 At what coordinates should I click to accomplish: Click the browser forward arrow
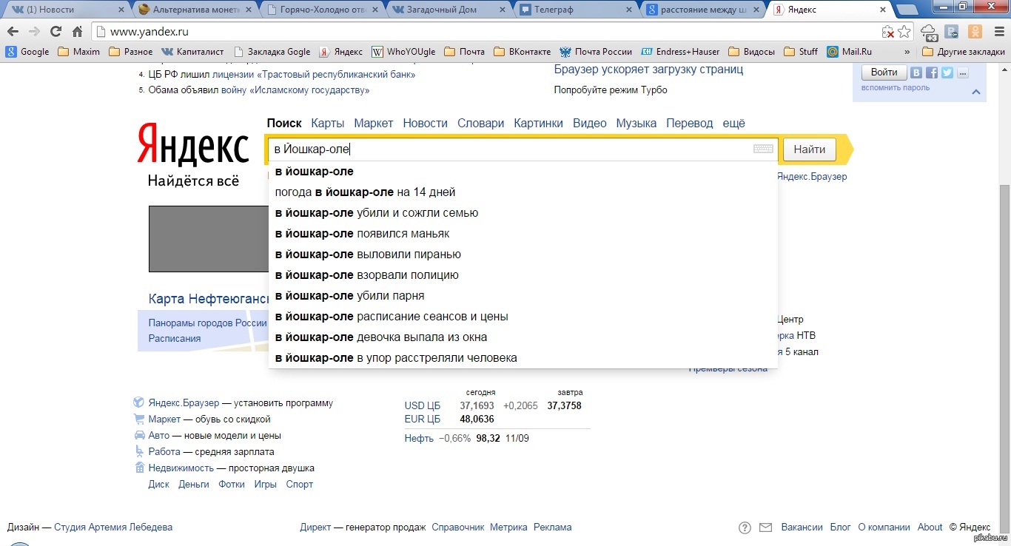34,32
